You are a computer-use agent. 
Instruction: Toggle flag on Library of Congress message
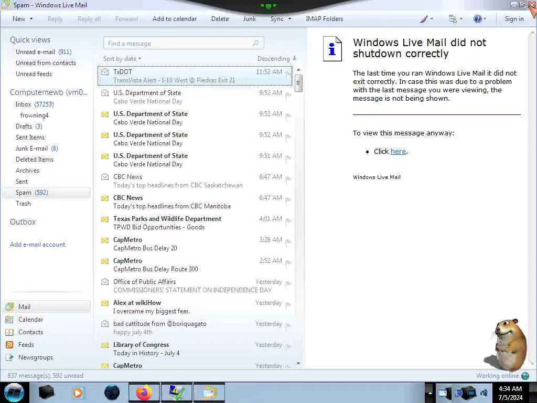tap(288, 347)
